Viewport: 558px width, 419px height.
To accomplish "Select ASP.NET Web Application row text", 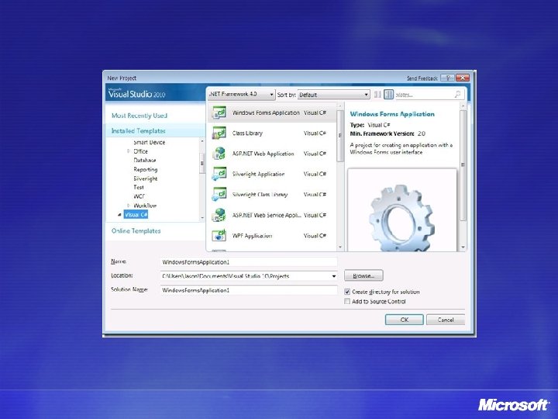I will [263, 154].
